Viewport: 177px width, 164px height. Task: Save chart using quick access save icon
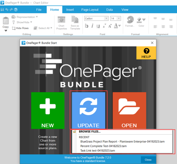(2, 10)
